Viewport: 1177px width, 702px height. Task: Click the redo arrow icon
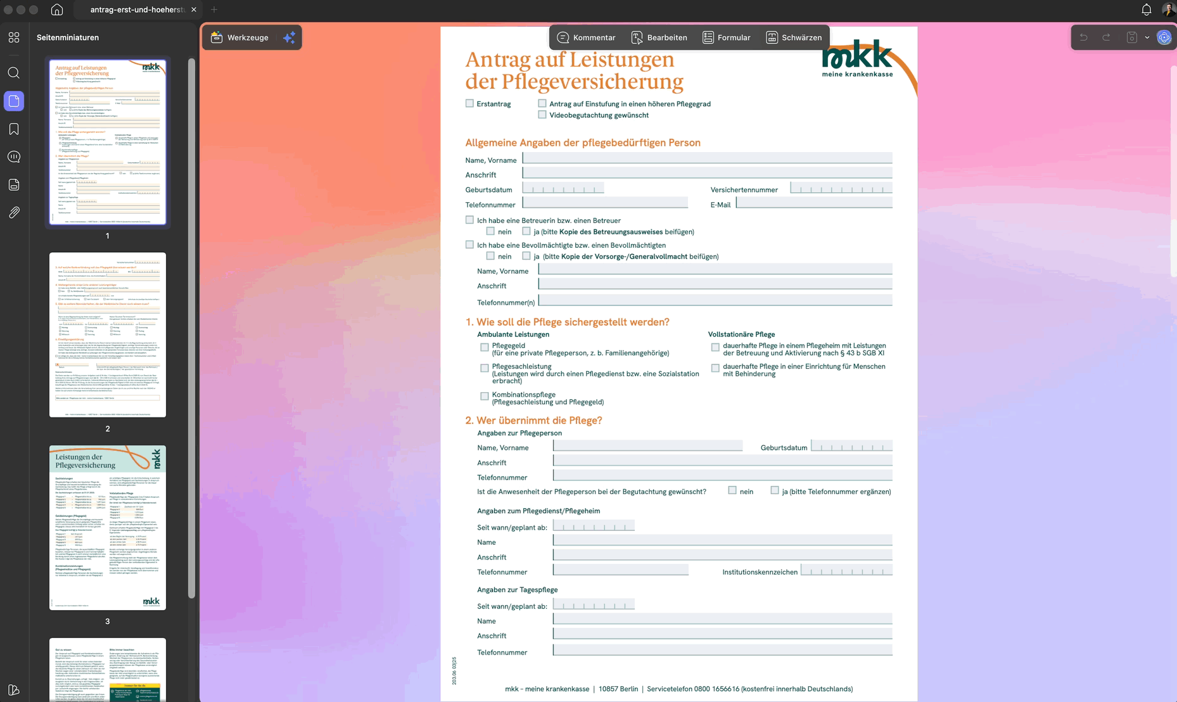(1106, 37)
